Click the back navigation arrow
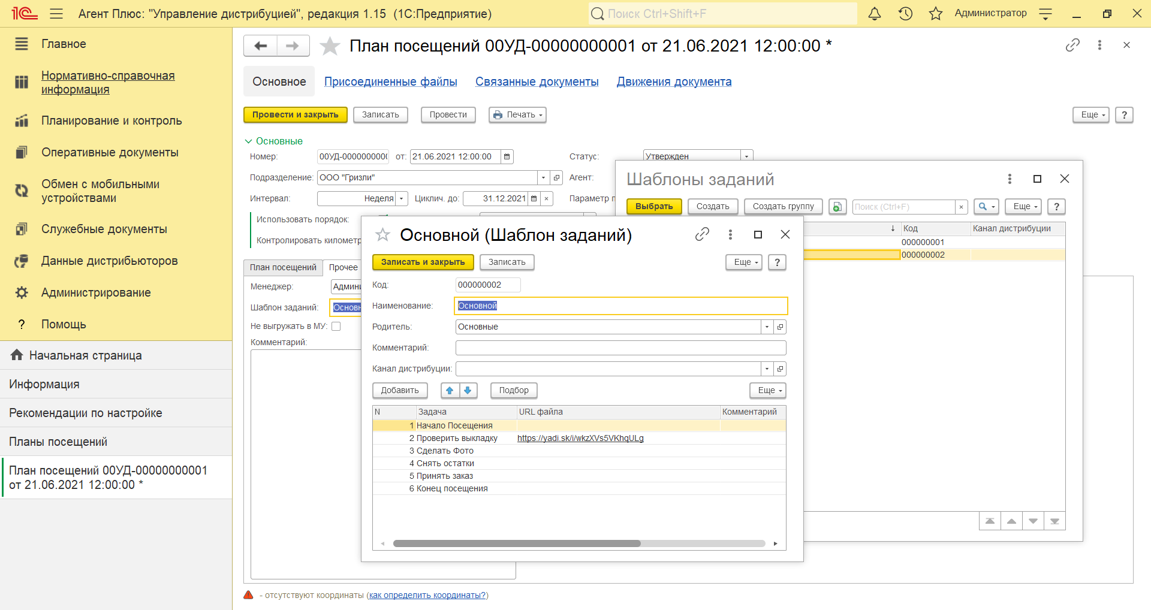 (x=261, y=46)
